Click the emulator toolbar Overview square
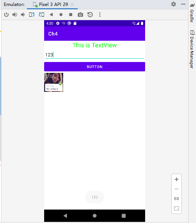The image size is (196, 223). [71, 15]
